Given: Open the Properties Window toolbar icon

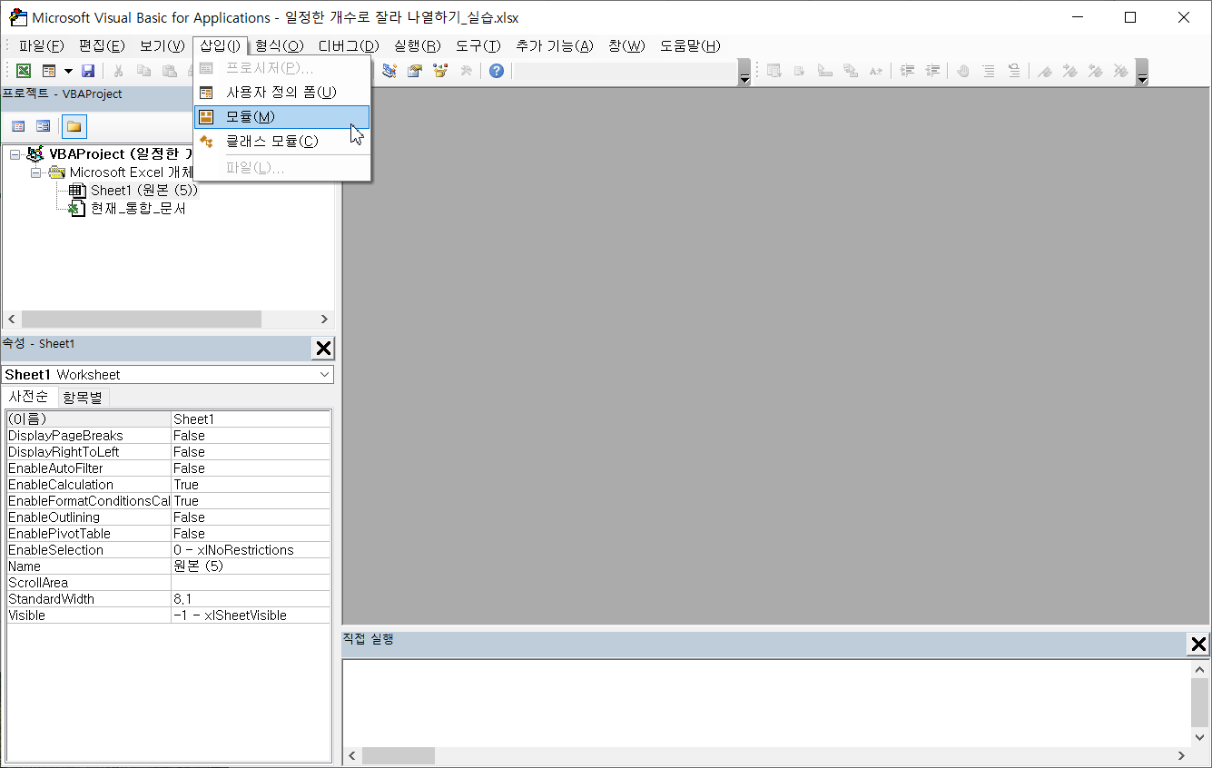Looking at the screenshot, I should [415, 71].
